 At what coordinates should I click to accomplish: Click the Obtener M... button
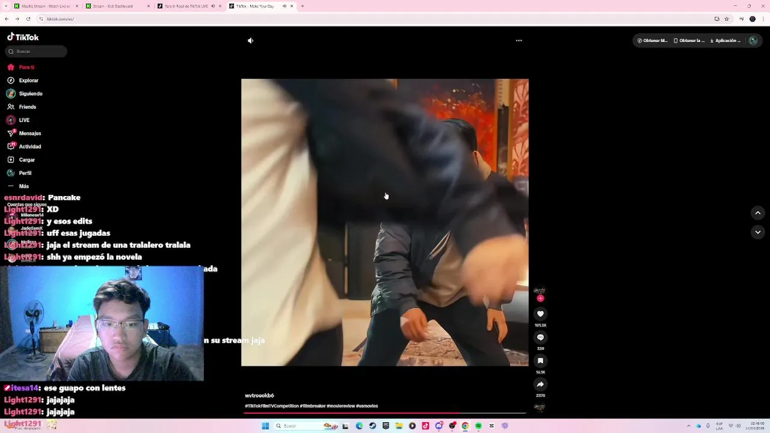click(652, 41)
